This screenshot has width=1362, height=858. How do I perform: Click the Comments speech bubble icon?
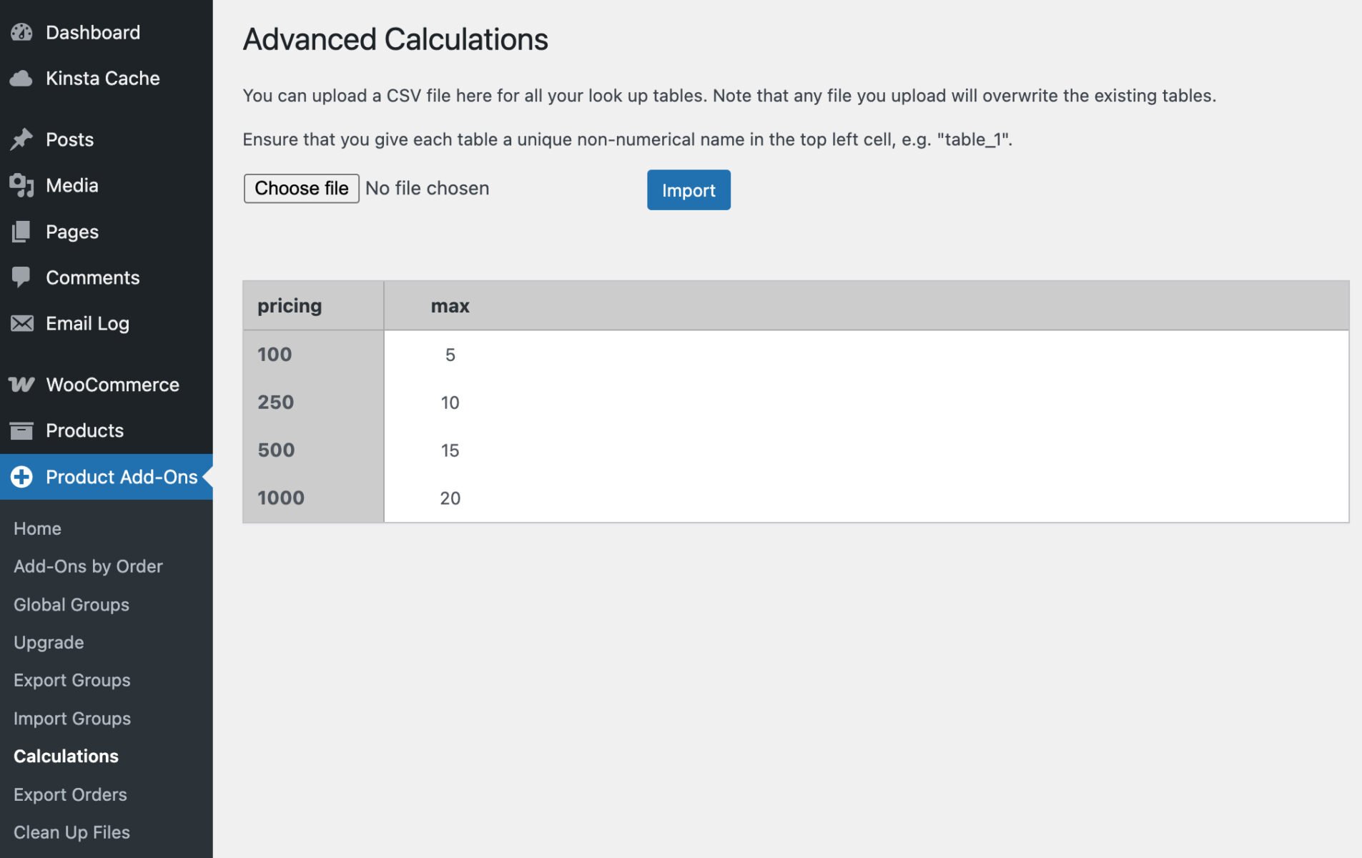click(x=21, y=277)
